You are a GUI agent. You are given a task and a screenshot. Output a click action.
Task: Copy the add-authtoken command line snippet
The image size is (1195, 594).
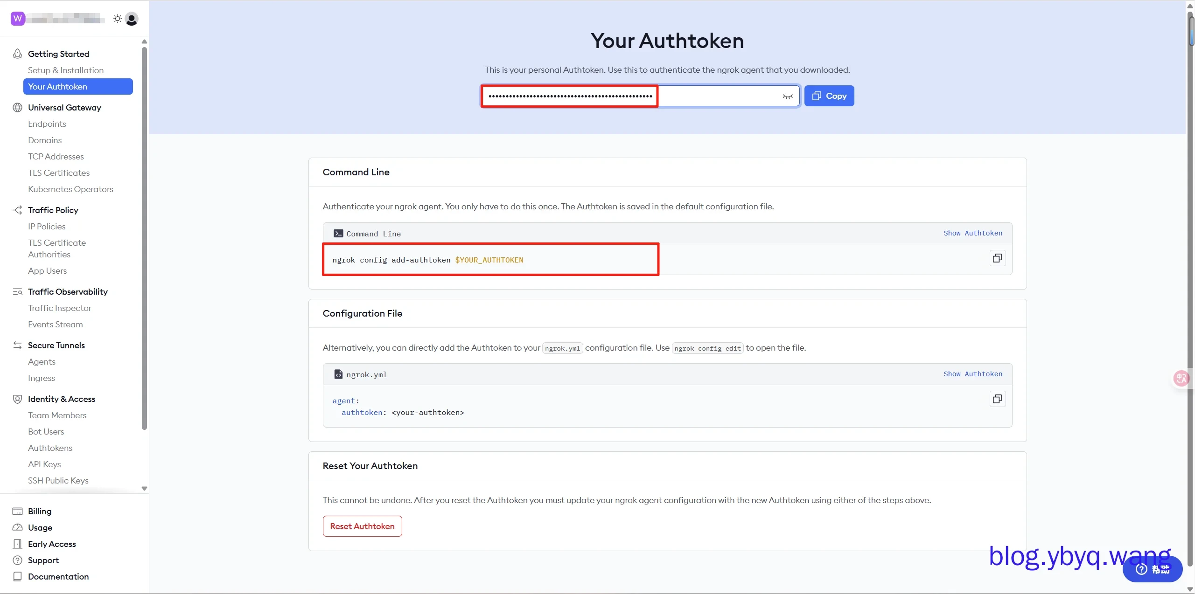(x=997, y=258)
